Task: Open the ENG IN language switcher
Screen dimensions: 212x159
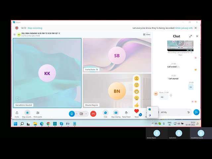Action: coord(169,124)
